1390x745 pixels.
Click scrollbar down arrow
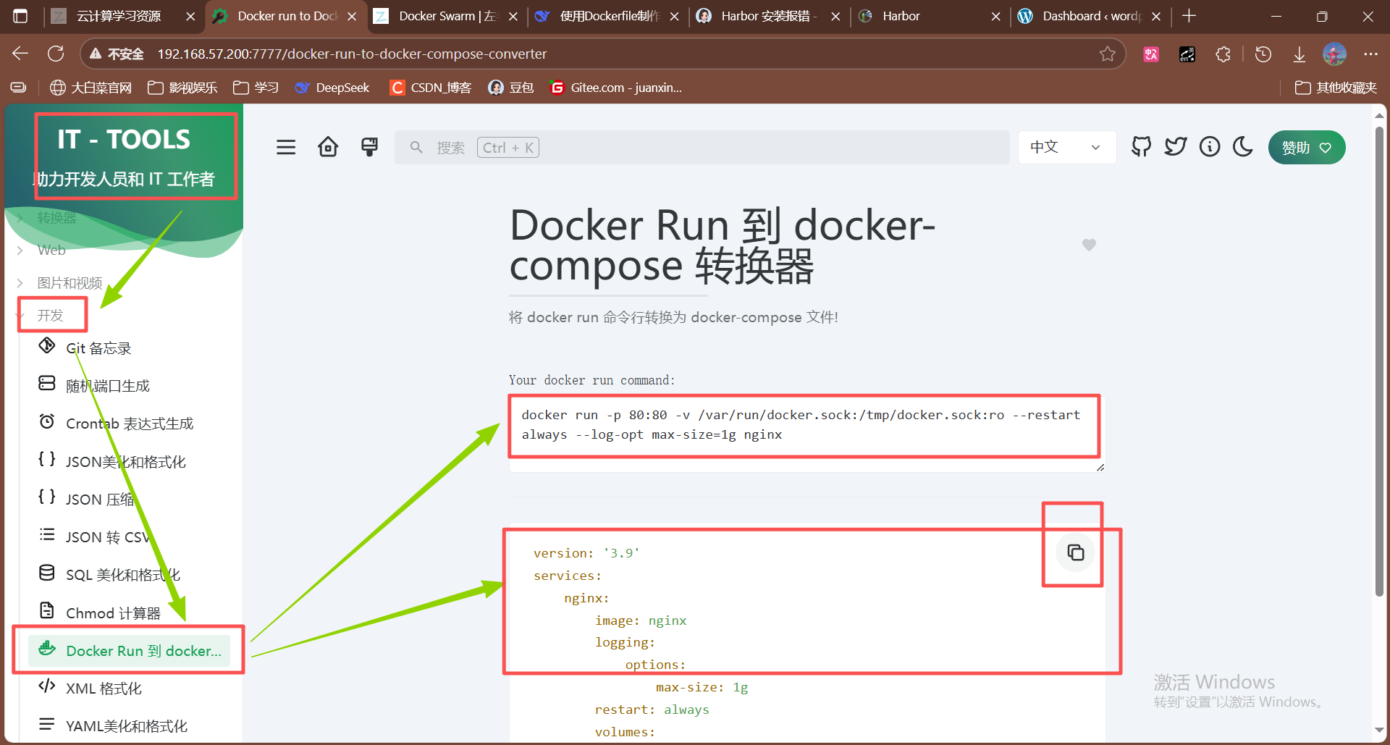point(1379,730)
